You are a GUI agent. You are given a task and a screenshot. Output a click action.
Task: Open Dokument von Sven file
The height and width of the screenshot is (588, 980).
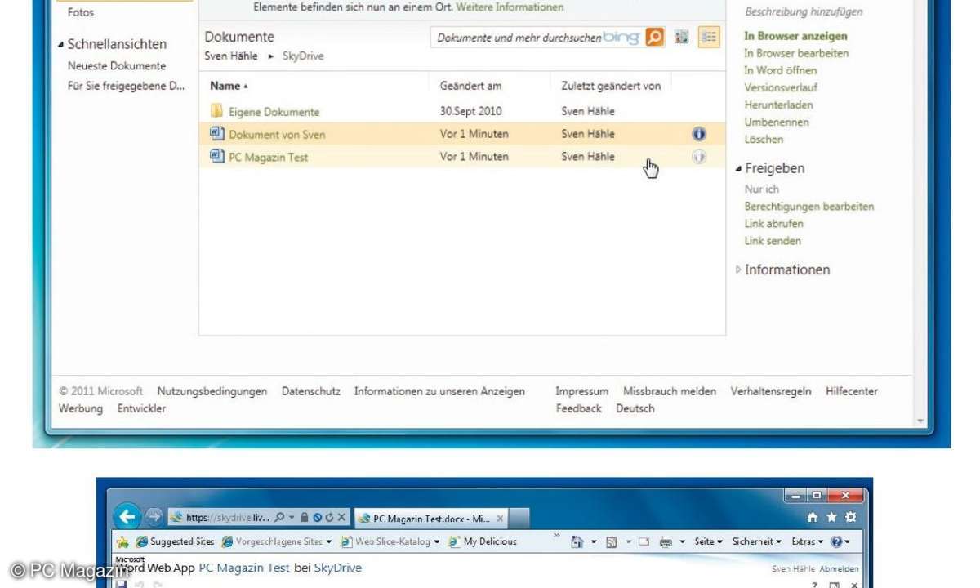[277, 135]
